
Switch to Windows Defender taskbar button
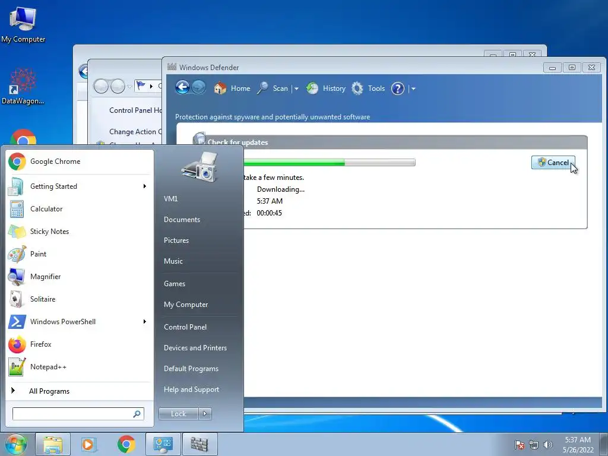click(199, 444)
